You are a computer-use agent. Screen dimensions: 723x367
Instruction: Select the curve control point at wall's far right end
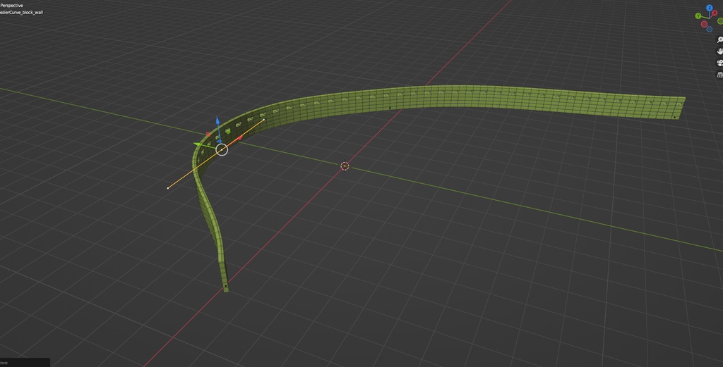click(x=674, y=117)
